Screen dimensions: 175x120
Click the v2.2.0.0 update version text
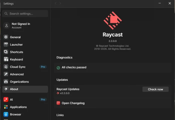tap(65, 93)
